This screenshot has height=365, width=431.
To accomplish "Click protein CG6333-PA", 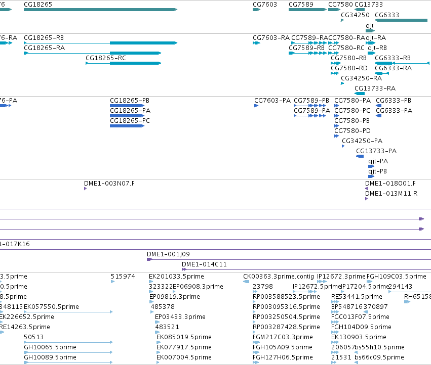I will 378,116.
